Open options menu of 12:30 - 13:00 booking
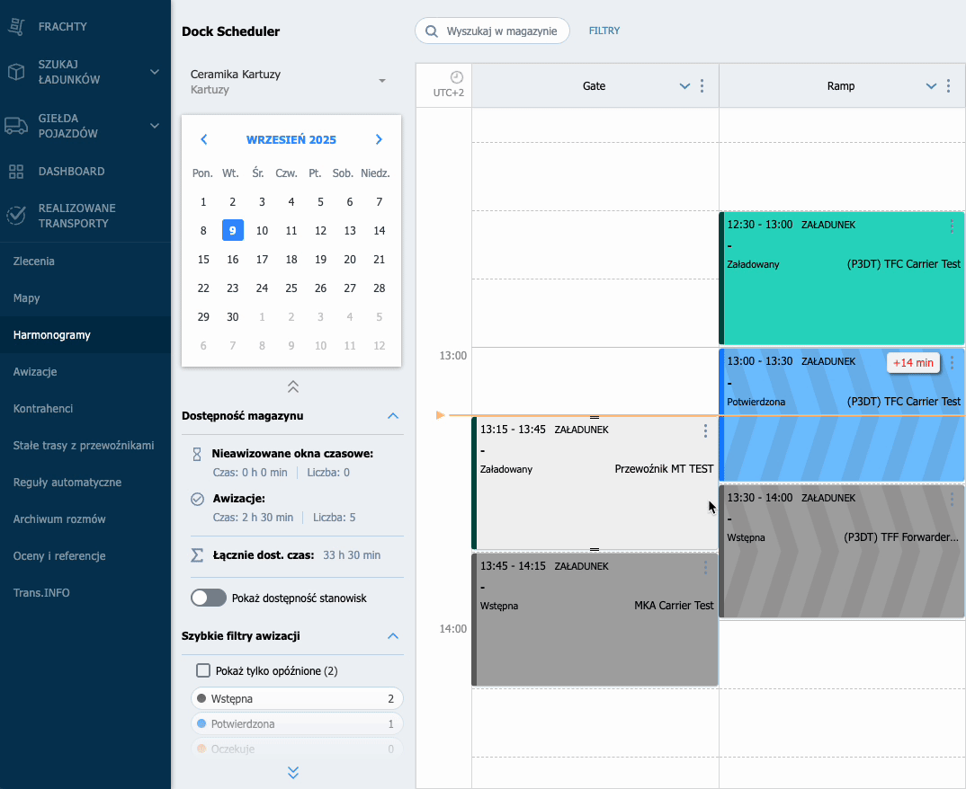Image resolution: width=966 pixels, height=789 pixels. tap(952, 226)
